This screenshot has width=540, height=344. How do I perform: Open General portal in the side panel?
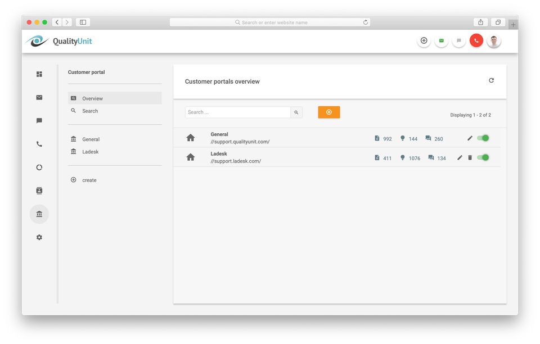(x=91, y=139)
